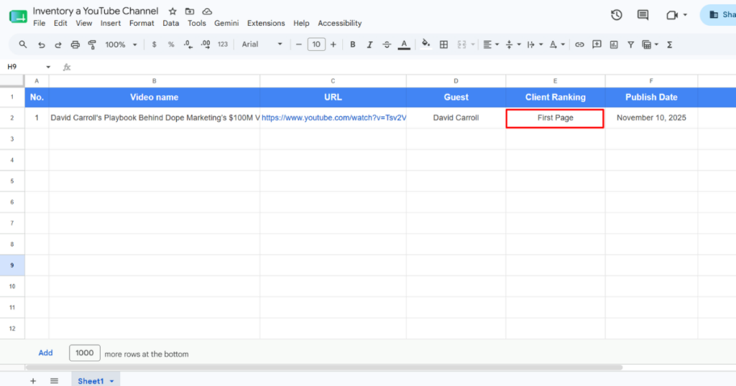Expand merge cells dropdown arrow

(473, 44)
